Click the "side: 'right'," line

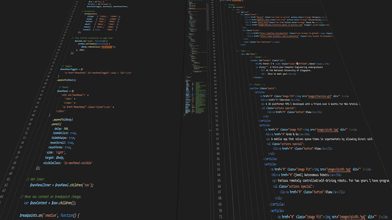click(x=56, y=152)
